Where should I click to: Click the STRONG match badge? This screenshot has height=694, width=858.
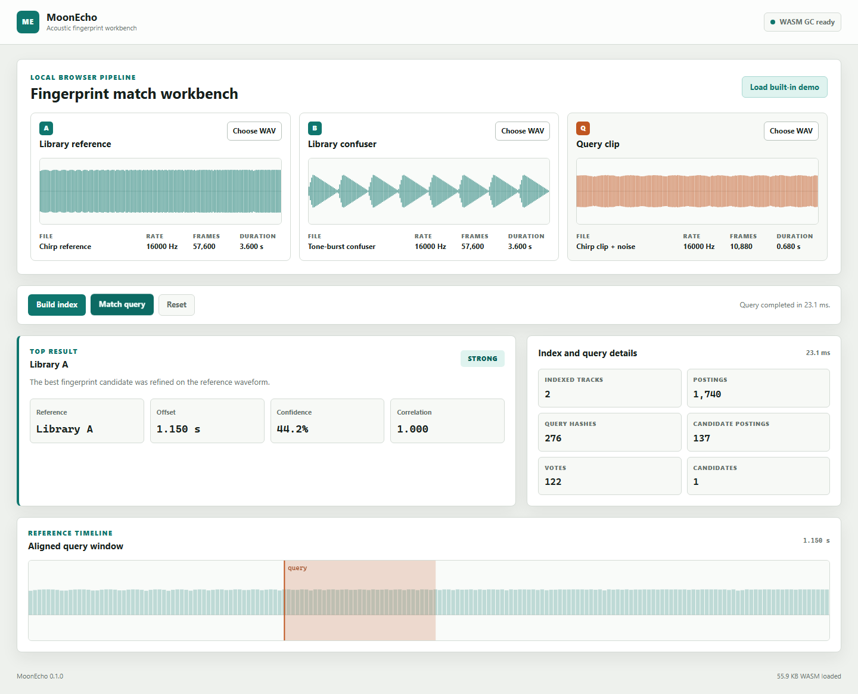[483, 359]
